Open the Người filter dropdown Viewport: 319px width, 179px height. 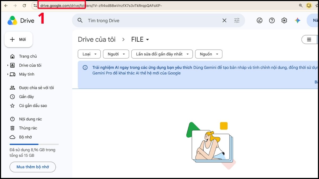[x=116, y=54]
